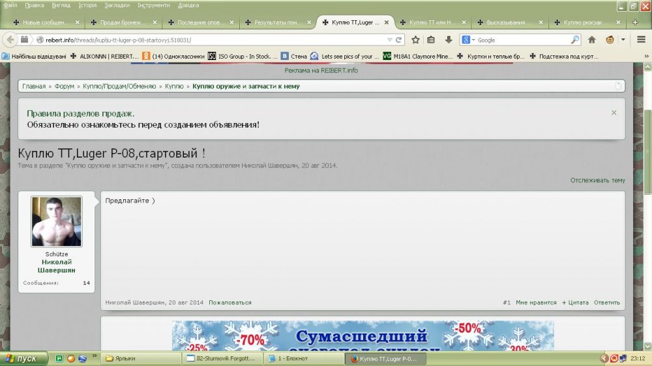
Task: Open the URL history dropdown arrow
Action: [390, 40]
